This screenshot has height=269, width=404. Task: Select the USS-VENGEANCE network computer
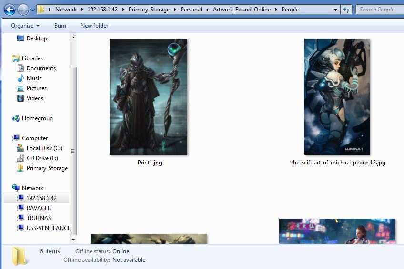click(48, 228)
